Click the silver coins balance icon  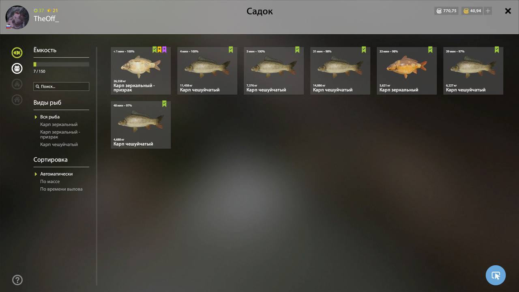coord(439,11)
